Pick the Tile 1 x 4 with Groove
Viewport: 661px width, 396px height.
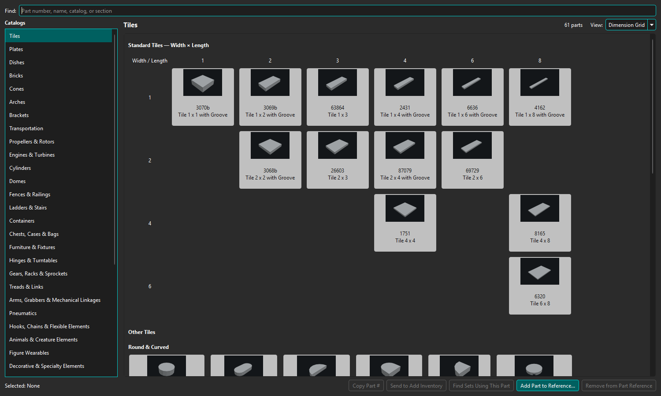[x=405, y=97]
